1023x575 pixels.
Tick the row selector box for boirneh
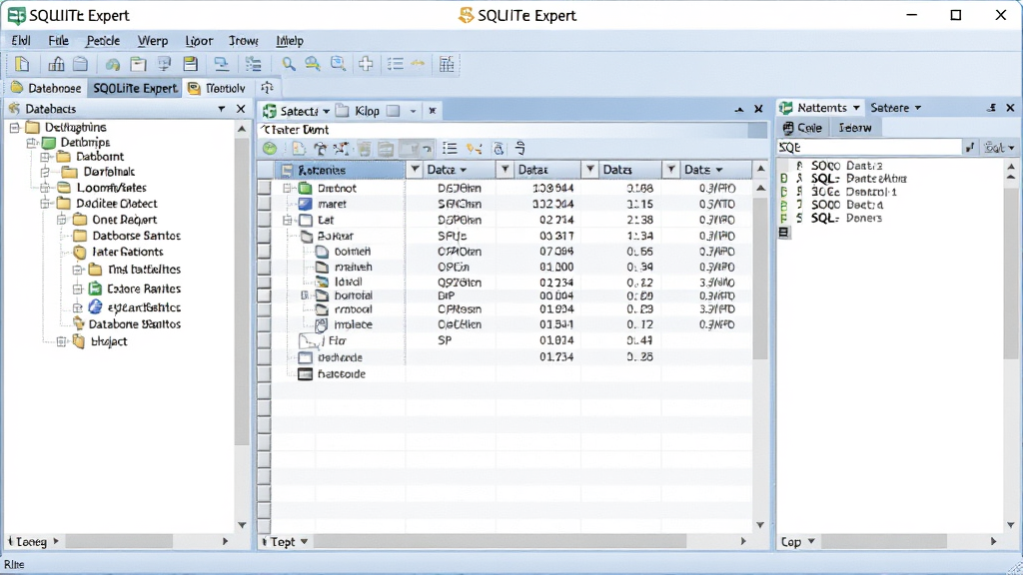pos(264,252)
